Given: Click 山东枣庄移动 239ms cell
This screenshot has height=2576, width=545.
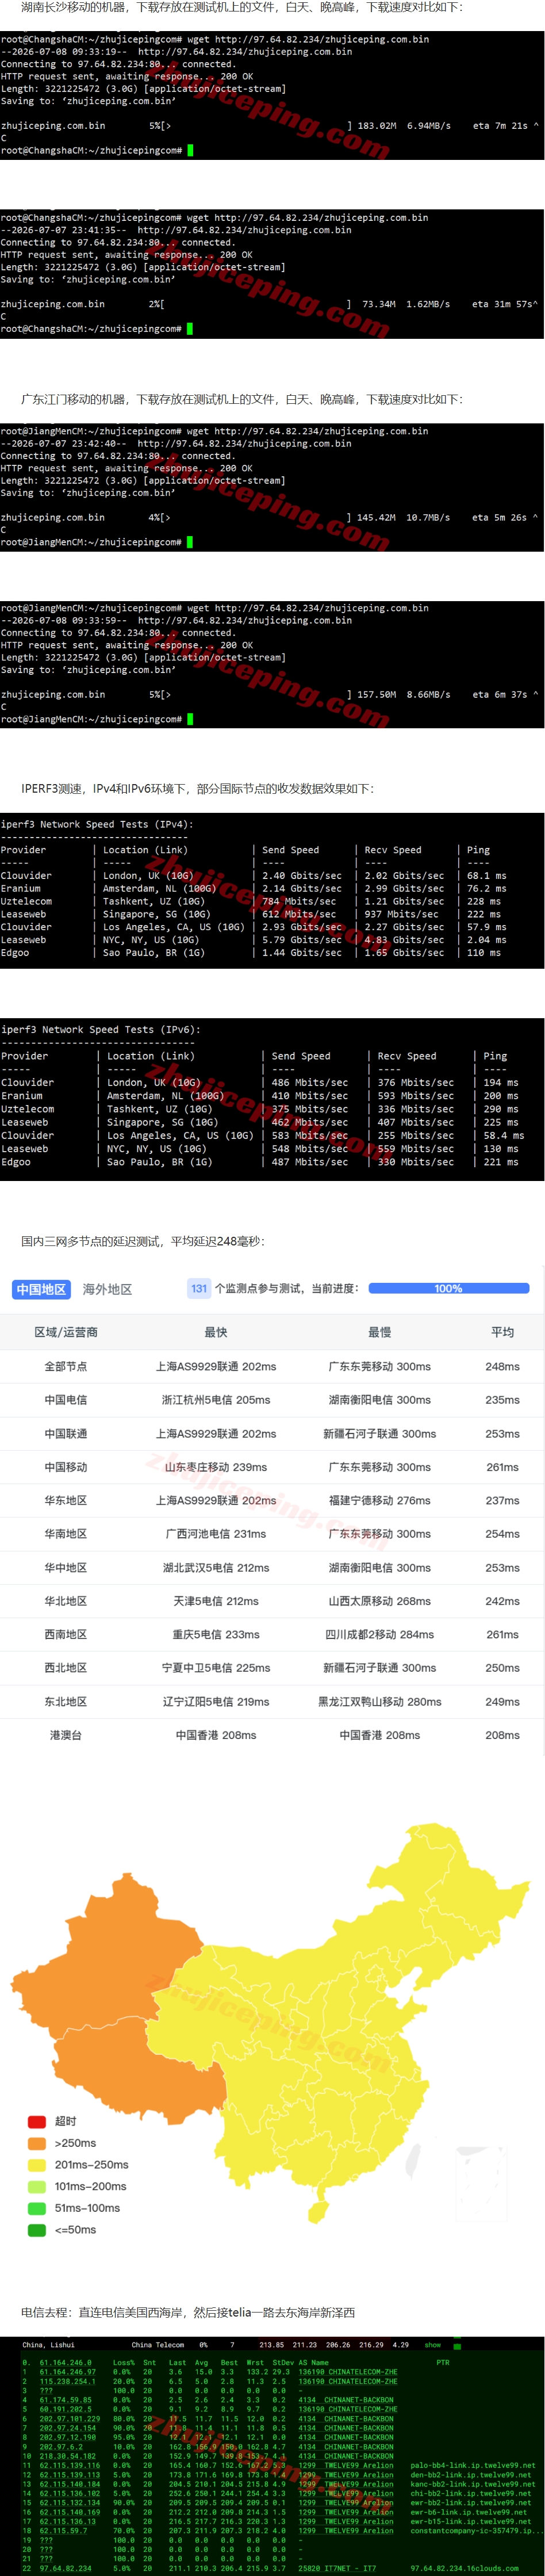Looking at the screenshot, I should pyautogui.click(x=216, y=1467).
